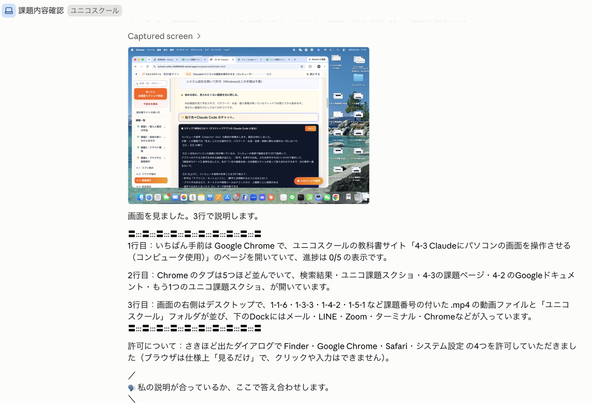Click the paragraph starting with 許可について
Image resolution: width=592 pixels, height=403 pixels.
point(352,352)
